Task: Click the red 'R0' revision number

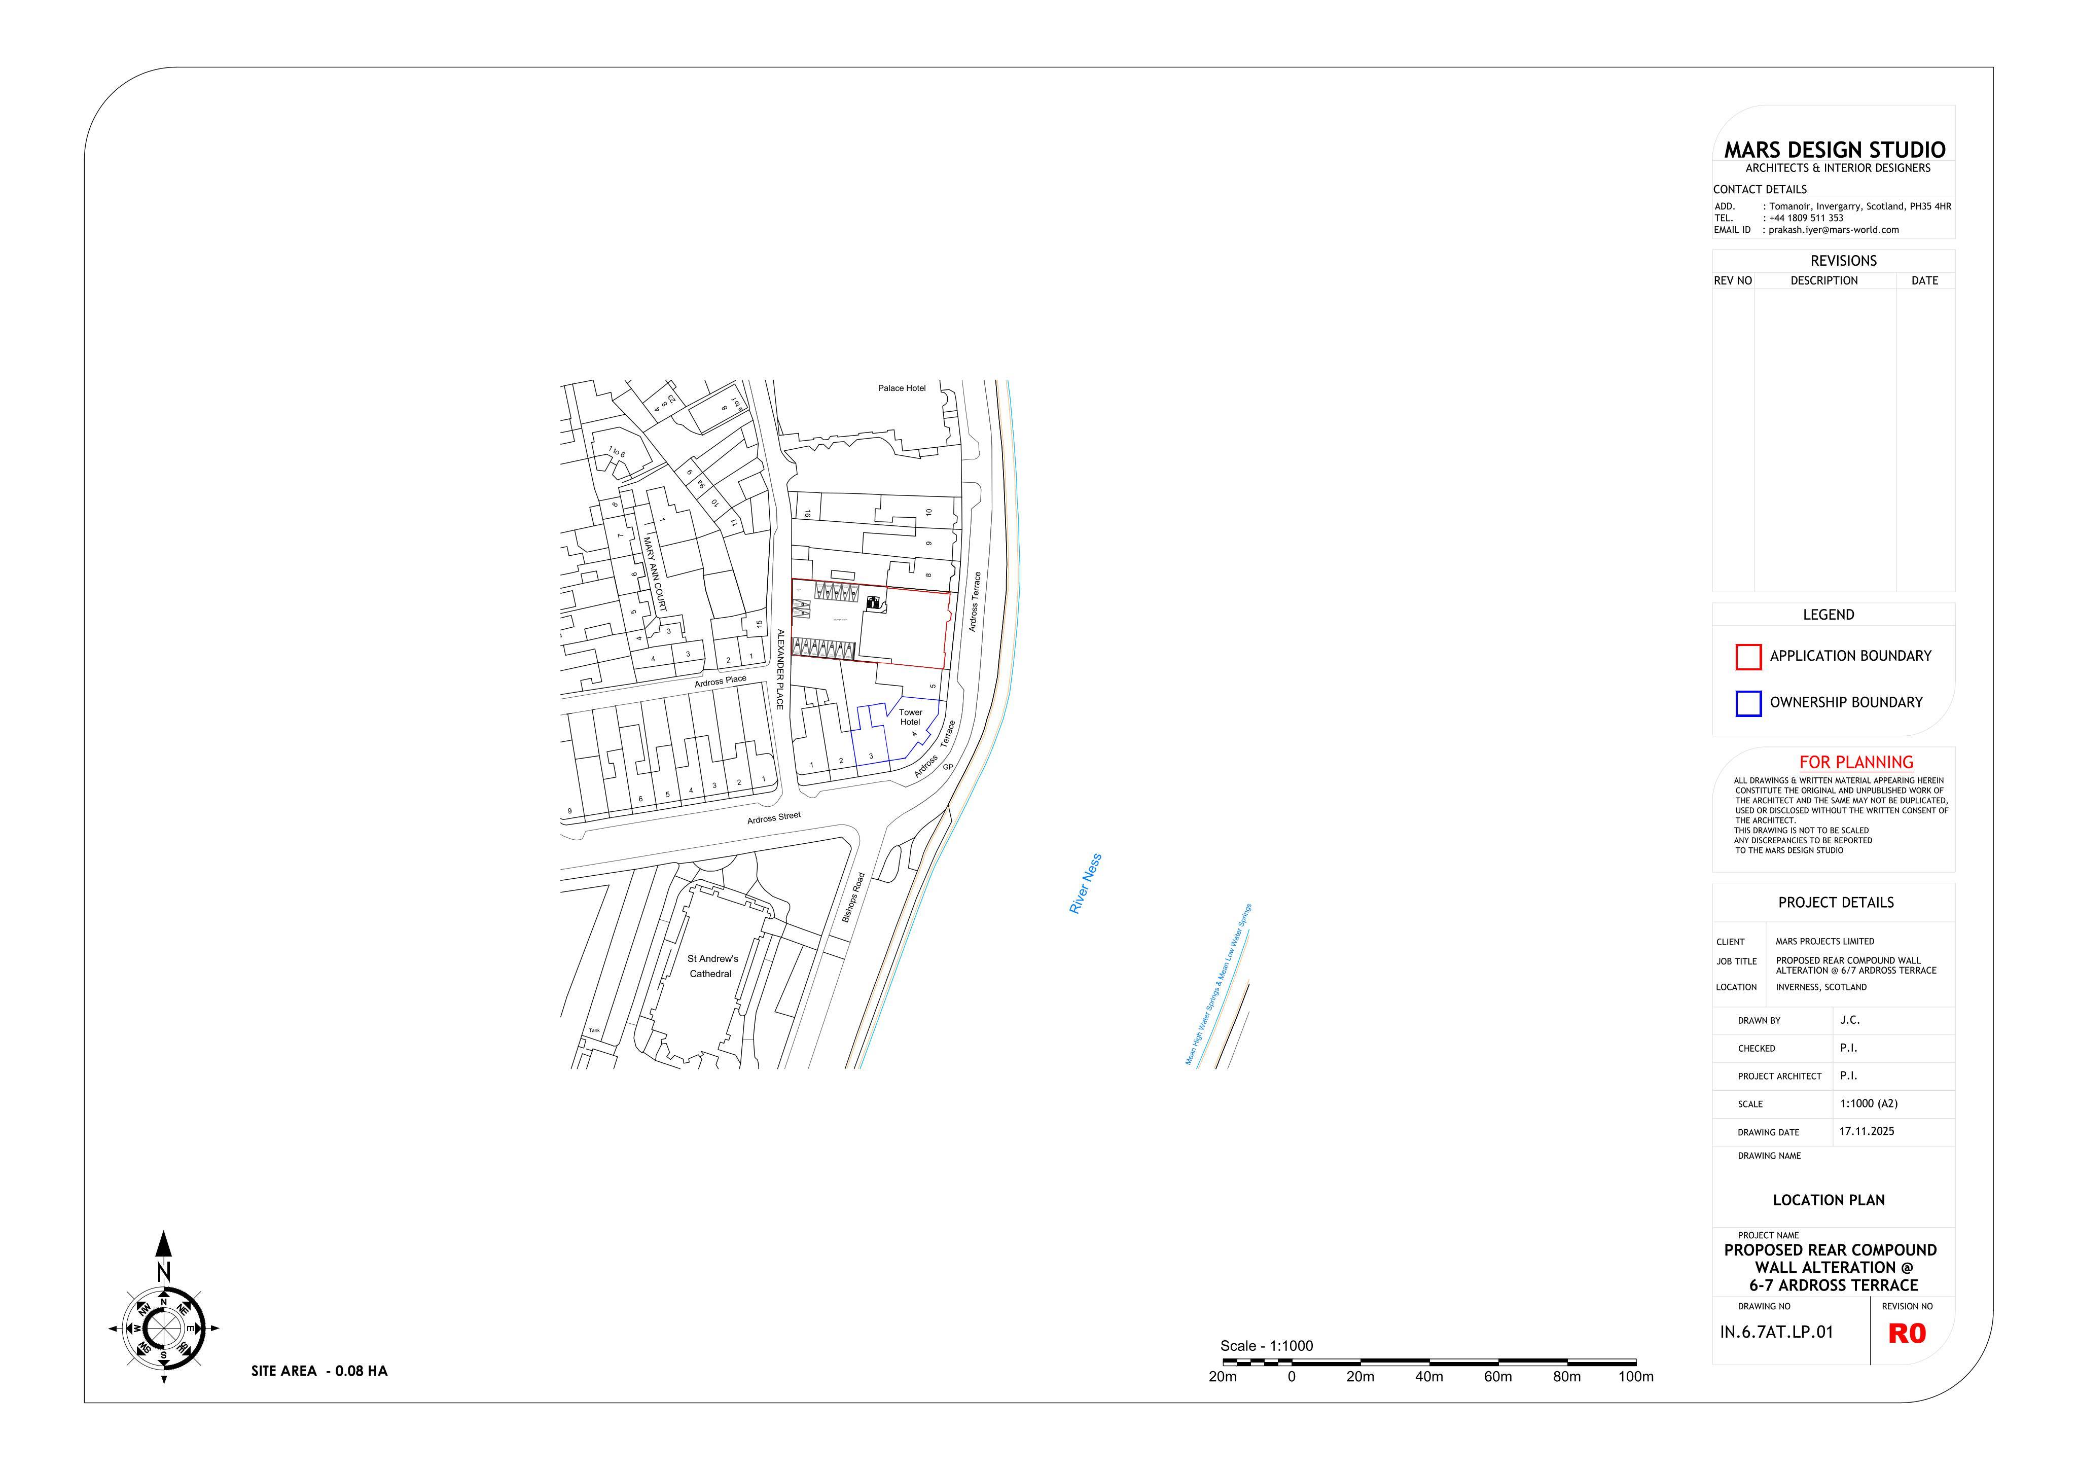Action: [1907, 1333]
